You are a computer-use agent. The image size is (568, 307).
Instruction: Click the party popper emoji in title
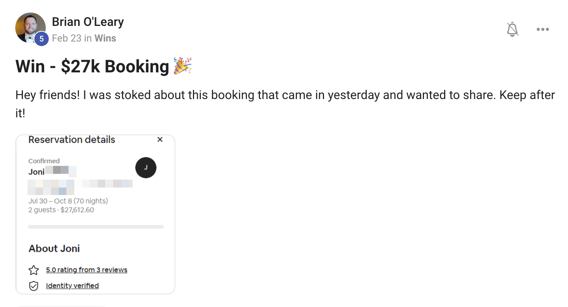182,66
